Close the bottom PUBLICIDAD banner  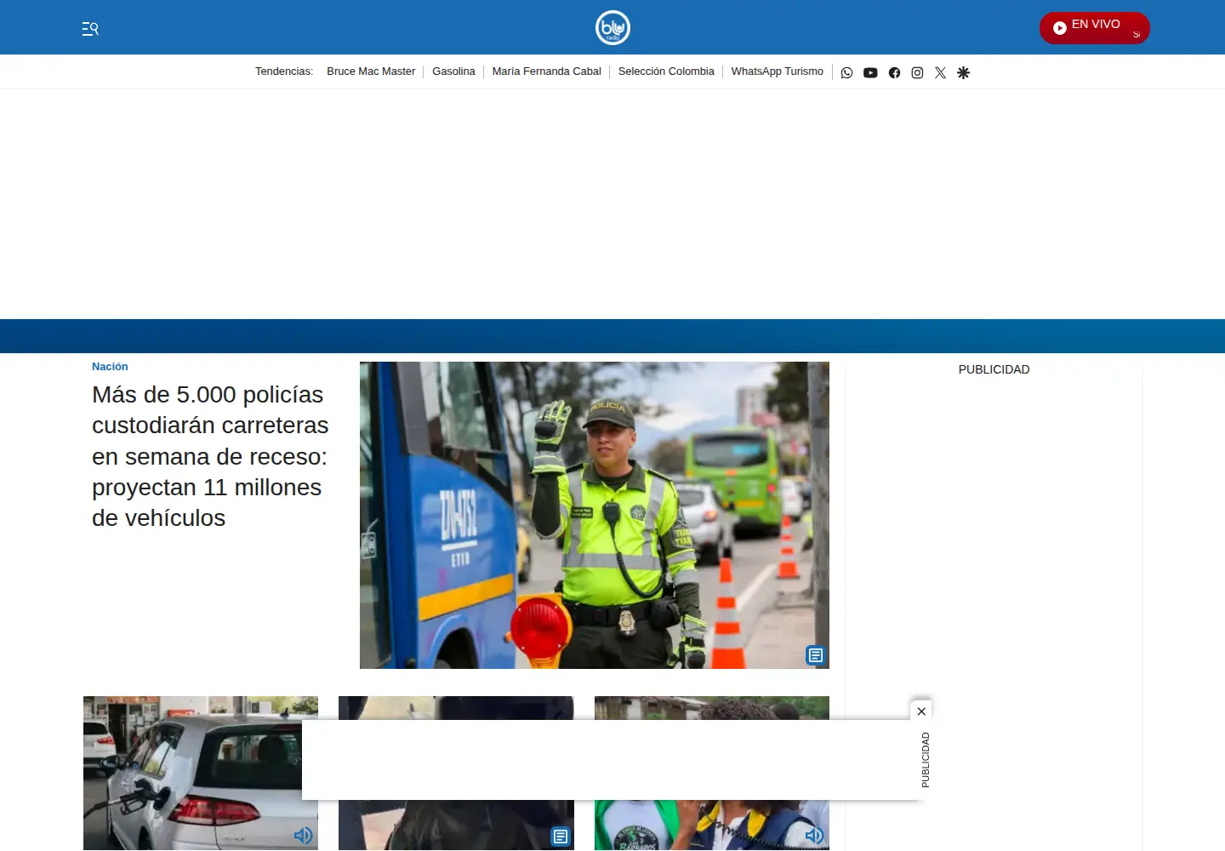point(921,711)
